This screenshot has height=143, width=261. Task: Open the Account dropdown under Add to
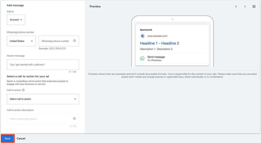point(16,20)
